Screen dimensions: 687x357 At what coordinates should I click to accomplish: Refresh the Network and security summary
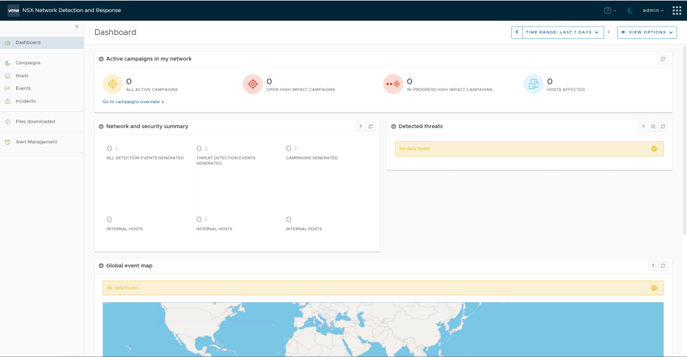(x=370, y=127)
